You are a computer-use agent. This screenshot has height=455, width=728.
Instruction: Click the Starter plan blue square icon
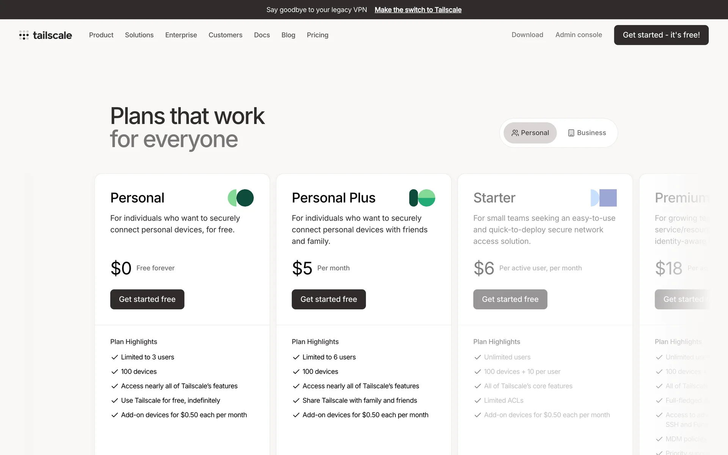[604, 198]
